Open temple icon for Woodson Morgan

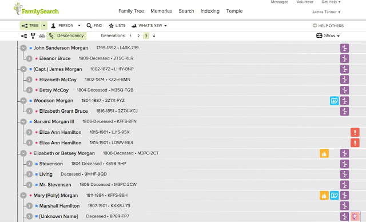pyautogui.click(x=344, y=101)
